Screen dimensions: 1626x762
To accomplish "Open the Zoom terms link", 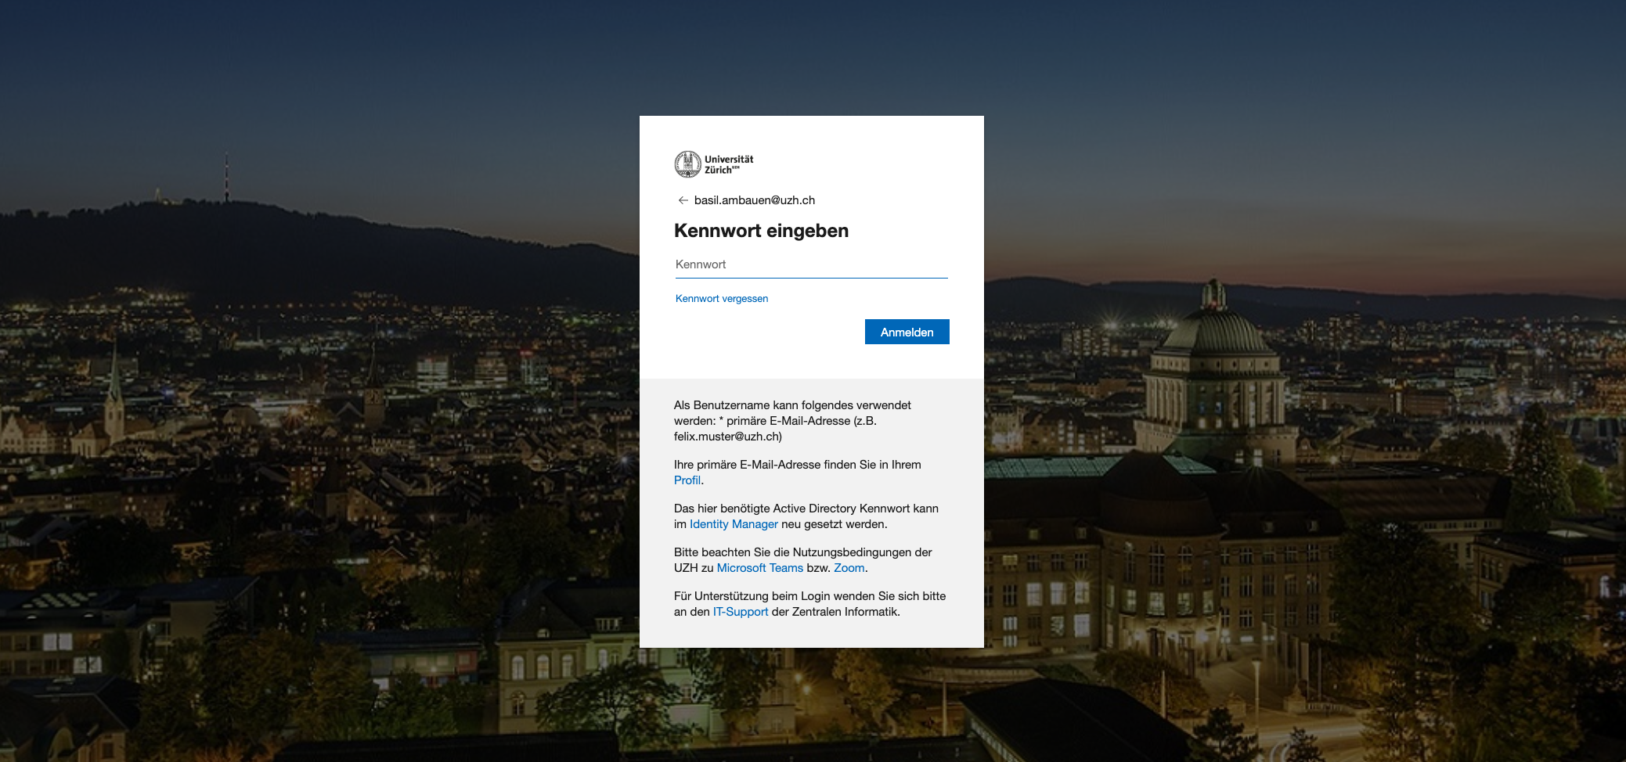I will pyautogui.click(x=849, y=568).
